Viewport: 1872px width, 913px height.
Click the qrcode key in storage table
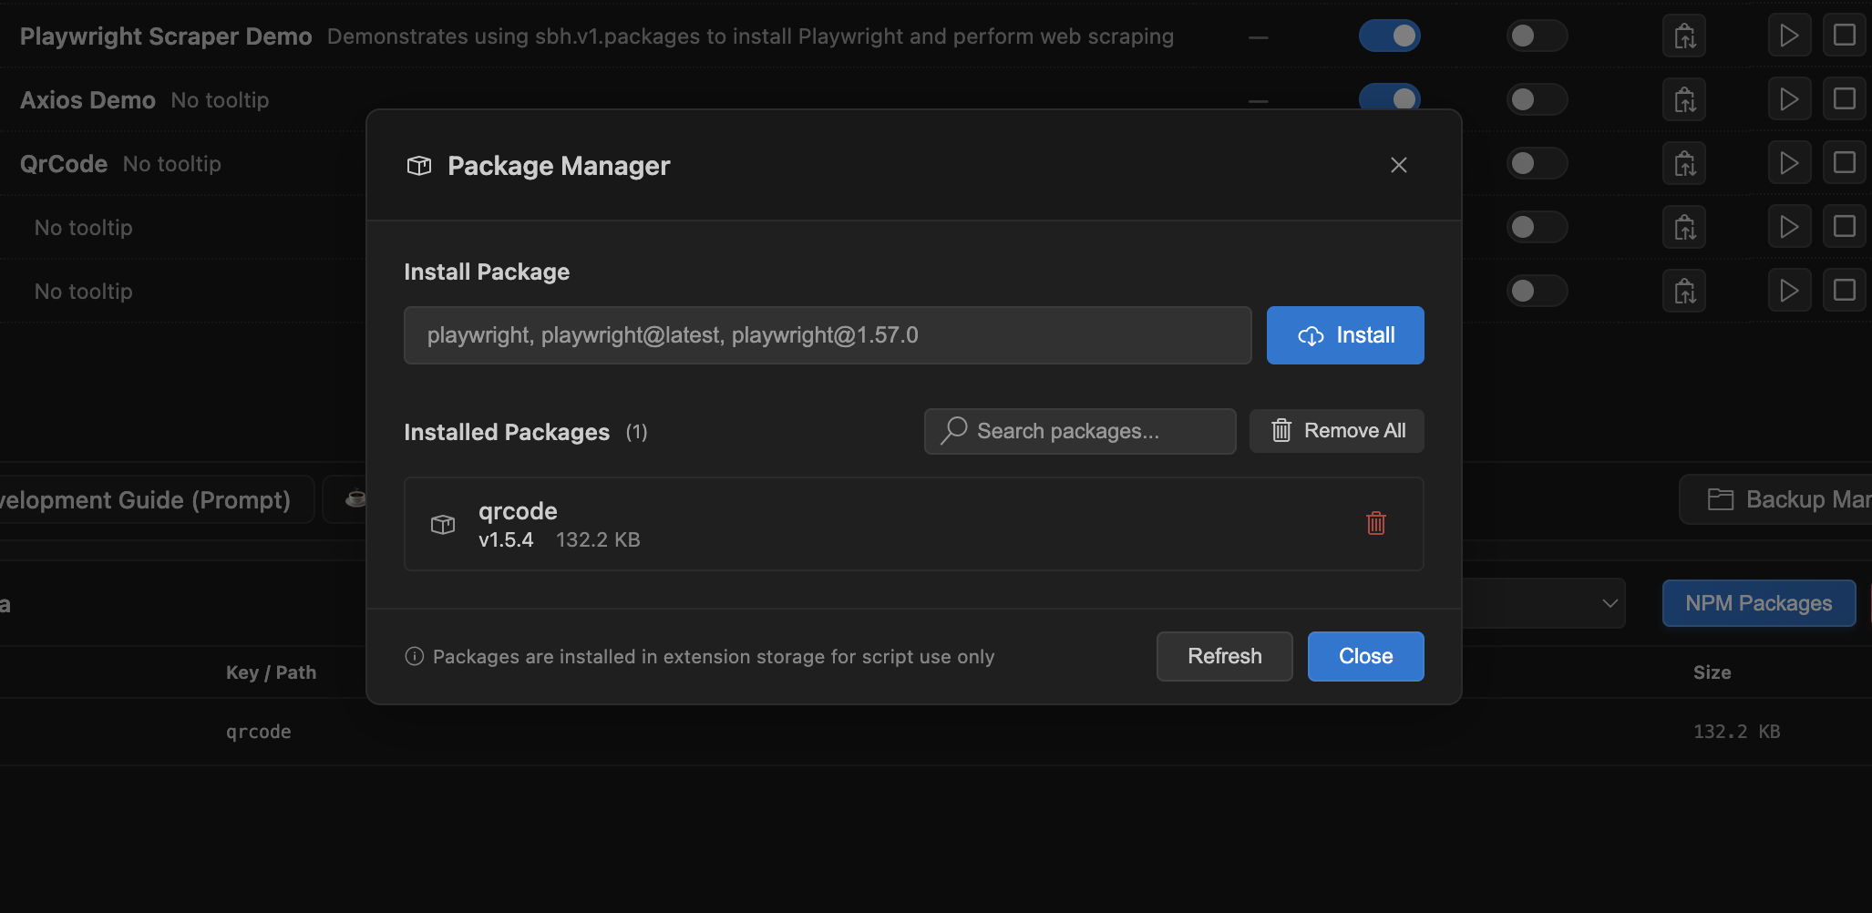point(259,732)
